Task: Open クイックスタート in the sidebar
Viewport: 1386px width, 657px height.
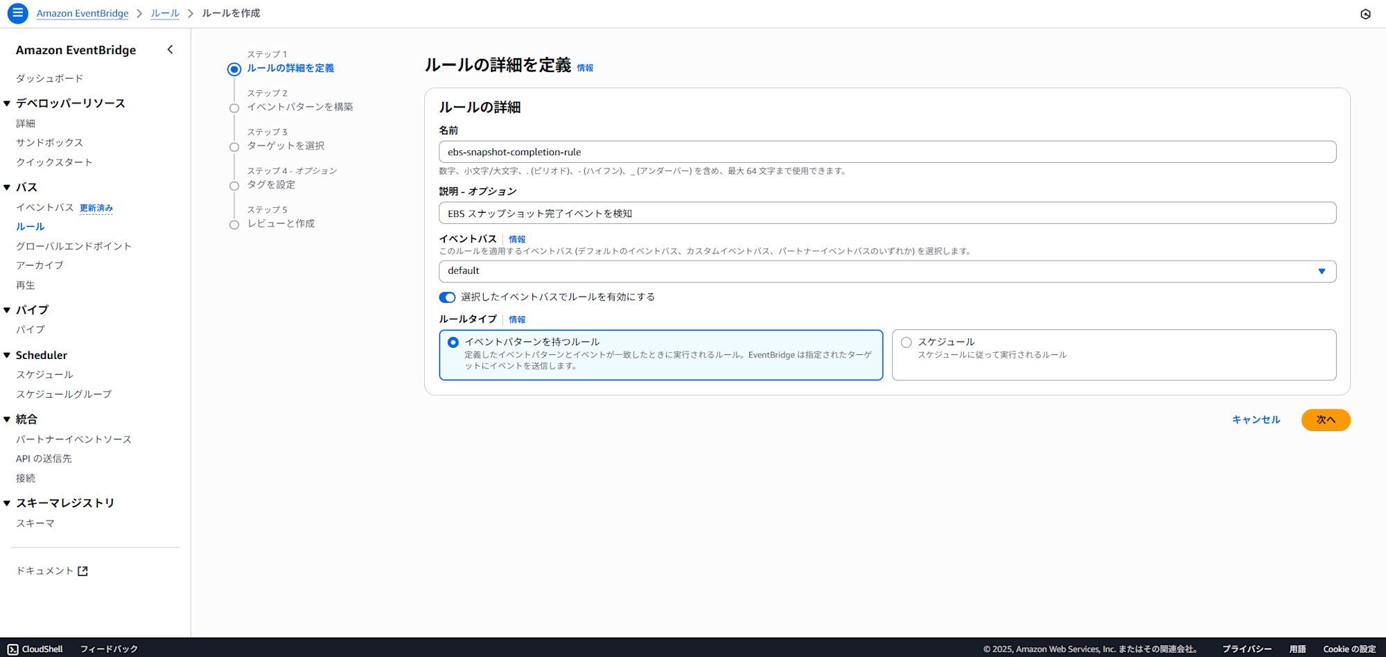Action: 54,162
